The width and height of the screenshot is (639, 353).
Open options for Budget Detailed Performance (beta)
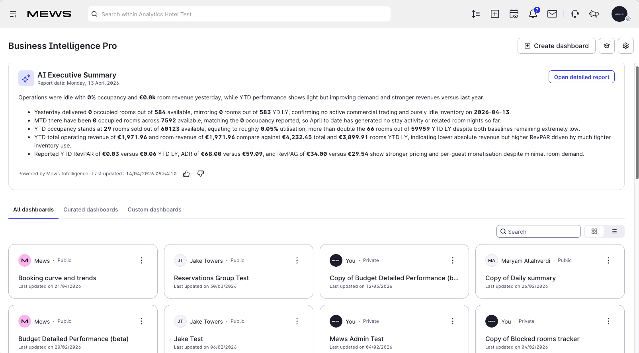[x=141, y=321]
